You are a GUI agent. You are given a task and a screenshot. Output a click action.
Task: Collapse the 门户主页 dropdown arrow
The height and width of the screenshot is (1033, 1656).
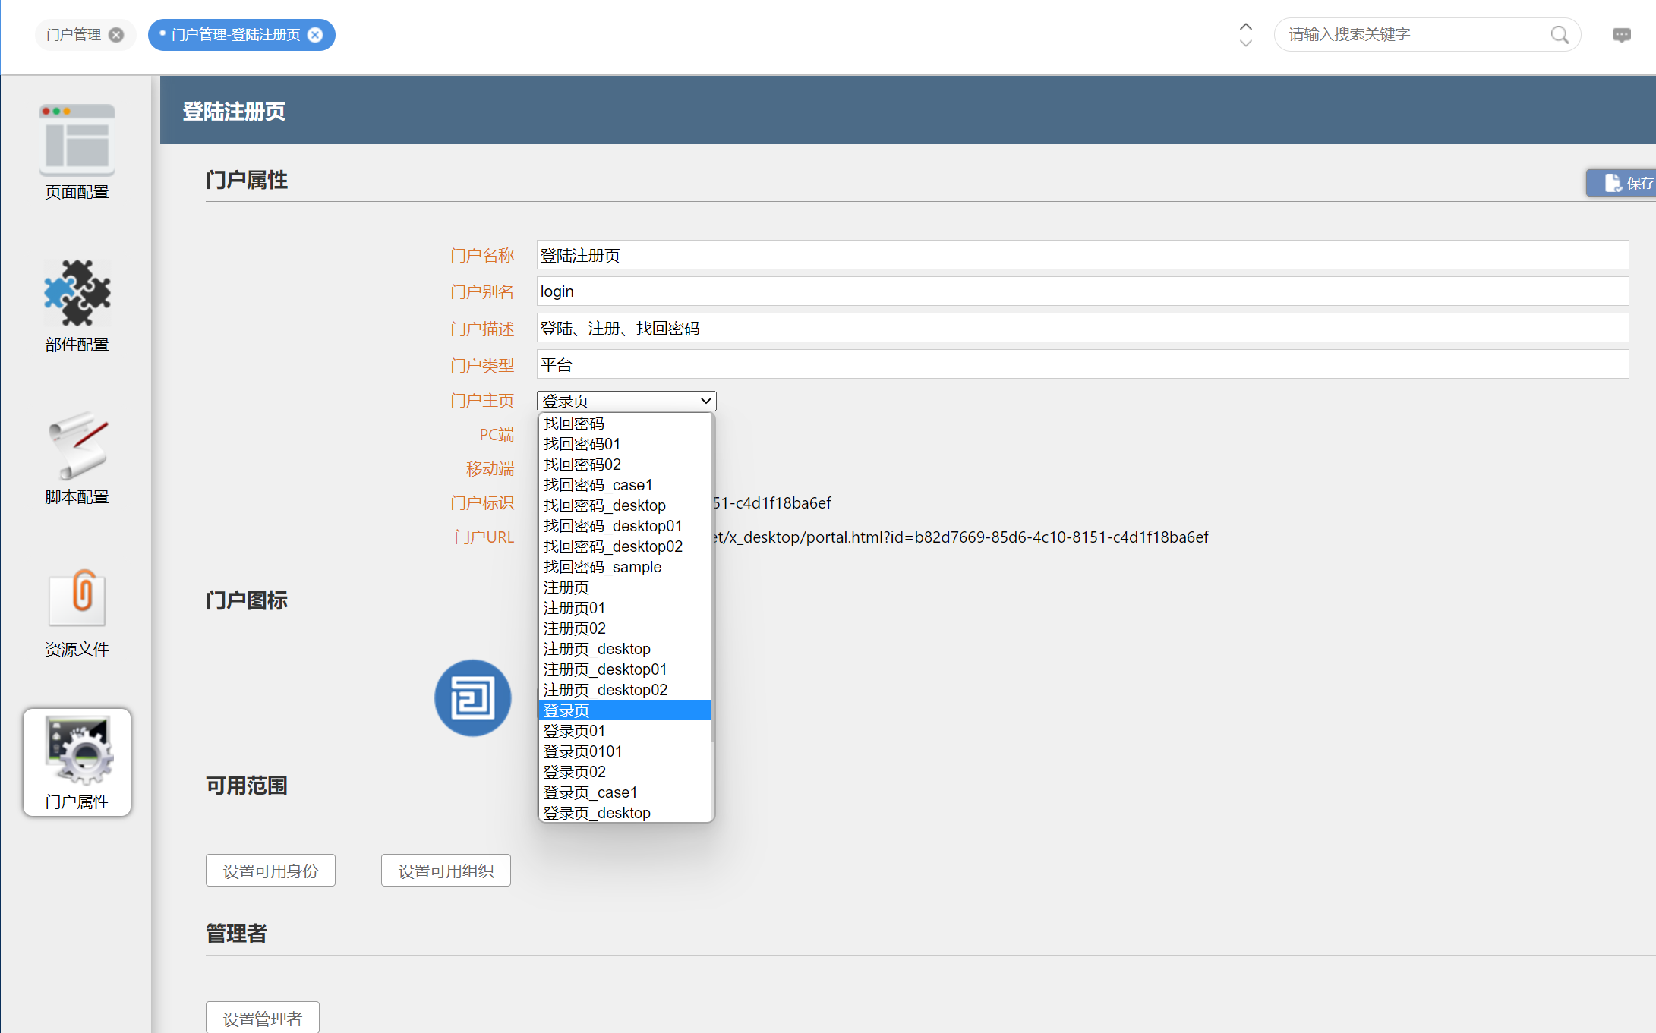point(705,401)
